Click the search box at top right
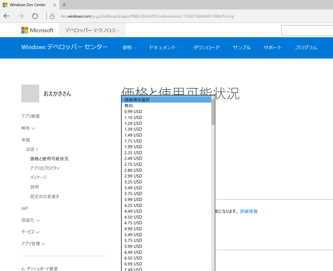Viewport: 333px width, 271px height. click(x=307, y=30)
